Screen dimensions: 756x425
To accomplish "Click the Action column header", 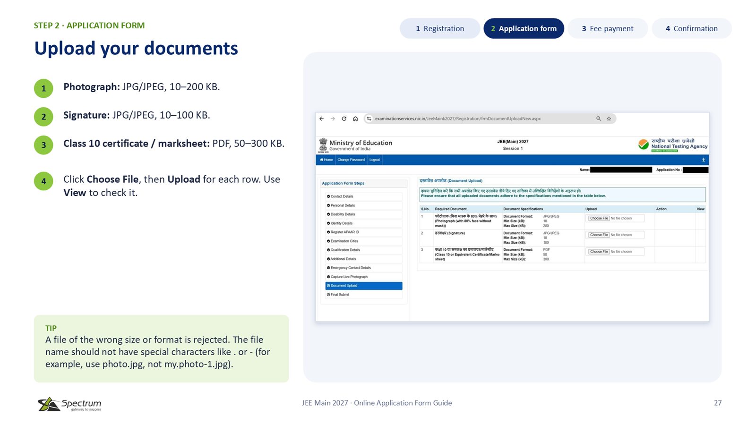I will (x=661, y=209).
